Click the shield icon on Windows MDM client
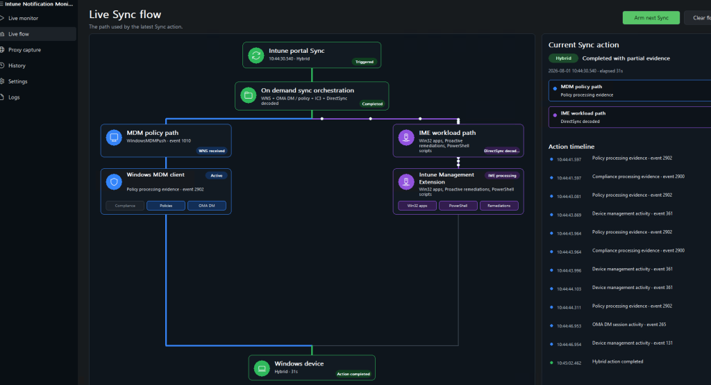The height and width of the screenshot is (385, 711). [114, 181]
